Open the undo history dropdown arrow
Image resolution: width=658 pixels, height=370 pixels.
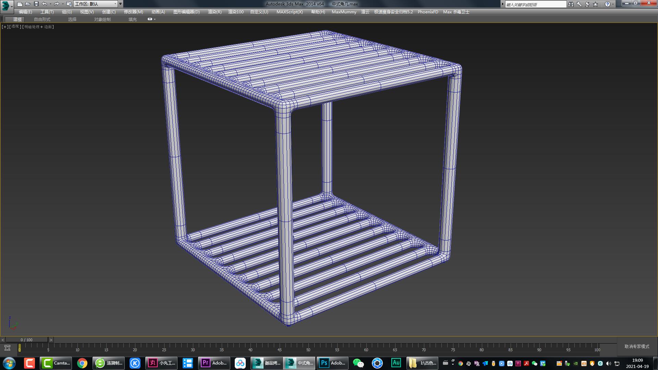tap(50, 4)
